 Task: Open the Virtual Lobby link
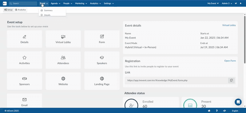tap(229, 25)
